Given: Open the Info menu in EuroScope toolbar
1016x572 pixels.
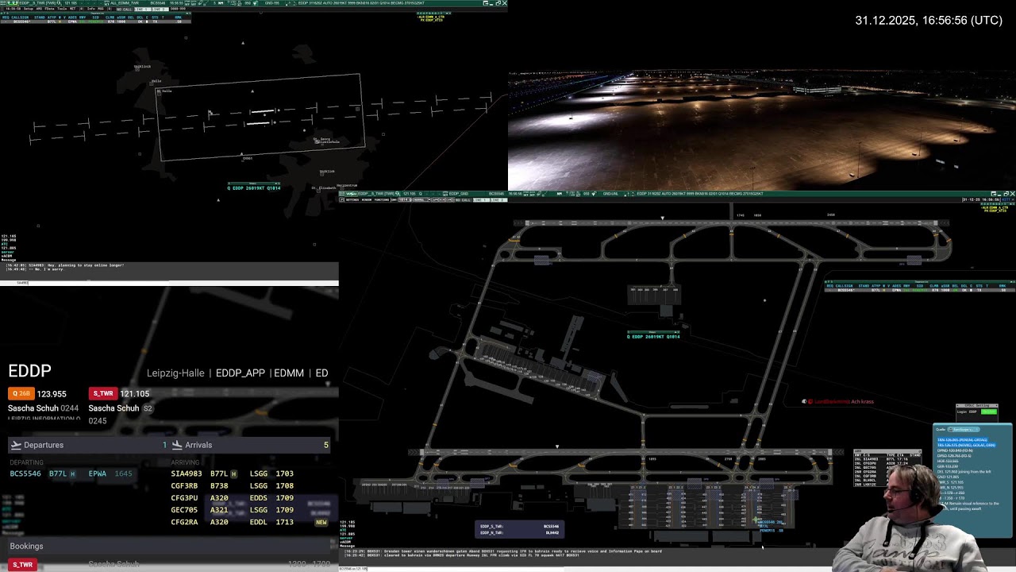Looking at the screenshot, I should tap(90, 9).
